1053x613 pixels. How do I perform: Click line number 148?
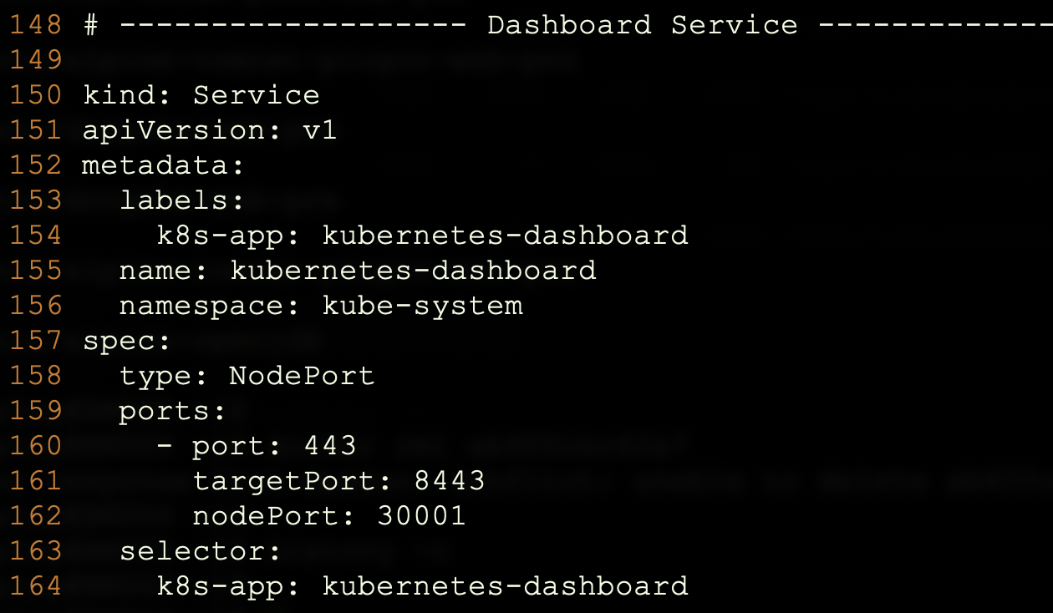coord(36,25)
